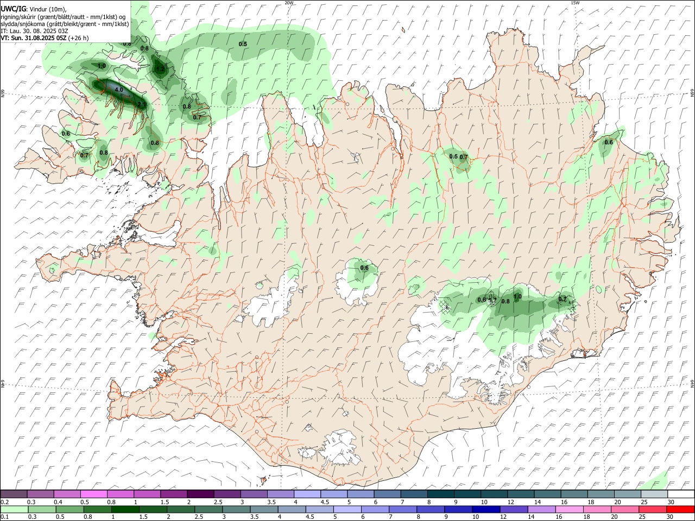Click the 'VT: Sun. 31.08.2025 05Z (+26 h)' line
695x521 pixels.
pos(45,38)
